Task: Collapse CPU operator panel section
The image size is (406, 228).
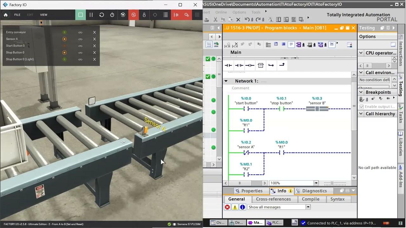Action: 361,53
